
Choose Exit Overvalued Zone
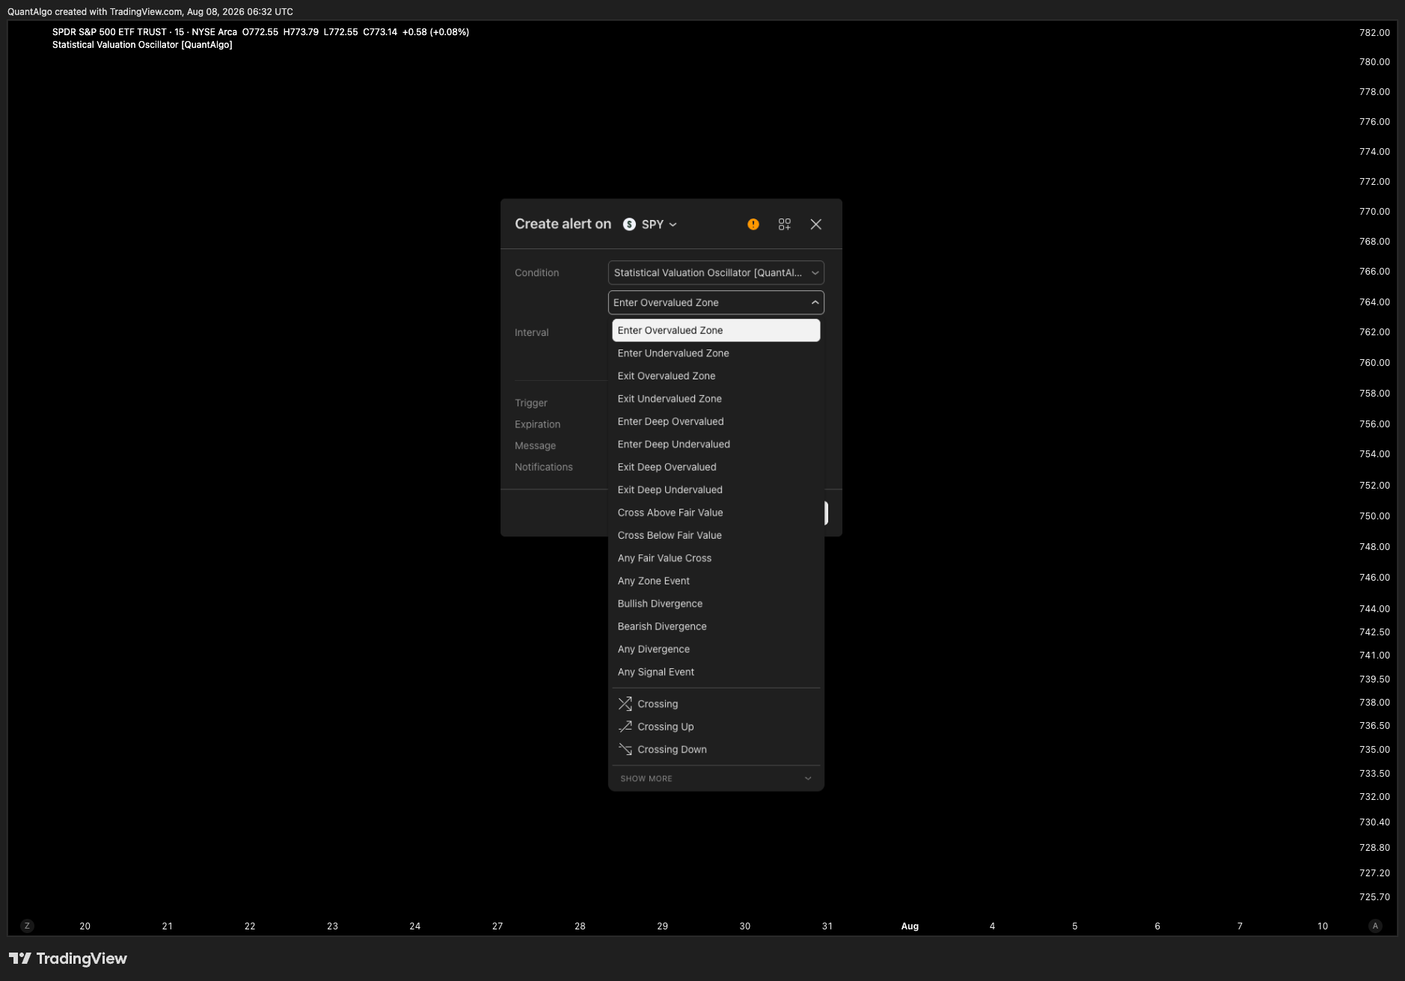tap(716, 376)
